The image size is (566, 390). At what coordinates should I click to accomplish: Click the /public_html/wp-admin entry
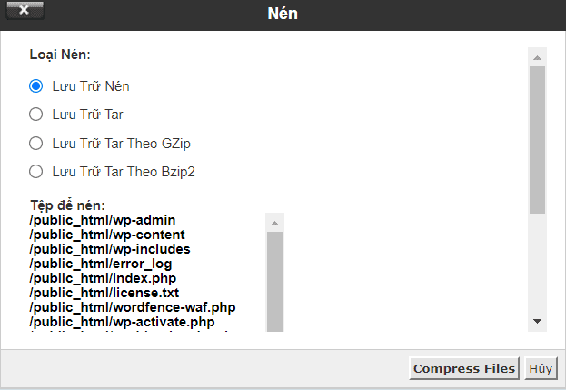(102, 220)
